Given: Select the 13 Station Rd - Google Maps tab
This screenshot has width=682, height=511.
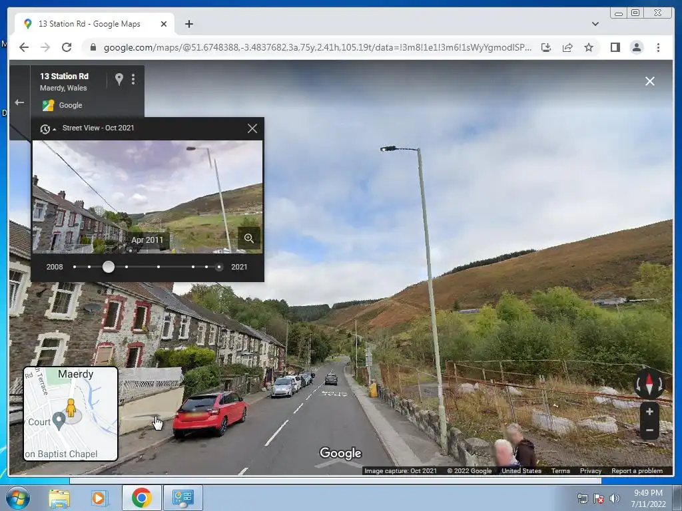Looking at the screenshot, I should click(95, 24).
